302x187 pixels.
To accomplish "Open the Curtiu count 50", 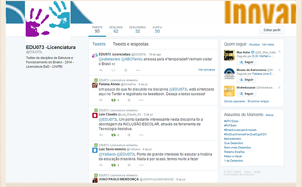I will (157, 30).
